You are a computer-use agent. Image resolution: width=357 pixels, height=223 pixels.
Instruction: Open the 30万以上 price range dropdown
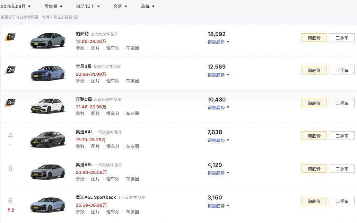pos(88,6)
